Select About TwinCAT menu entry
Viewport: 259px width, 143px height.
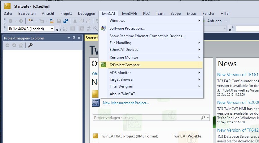coord(151,94)
